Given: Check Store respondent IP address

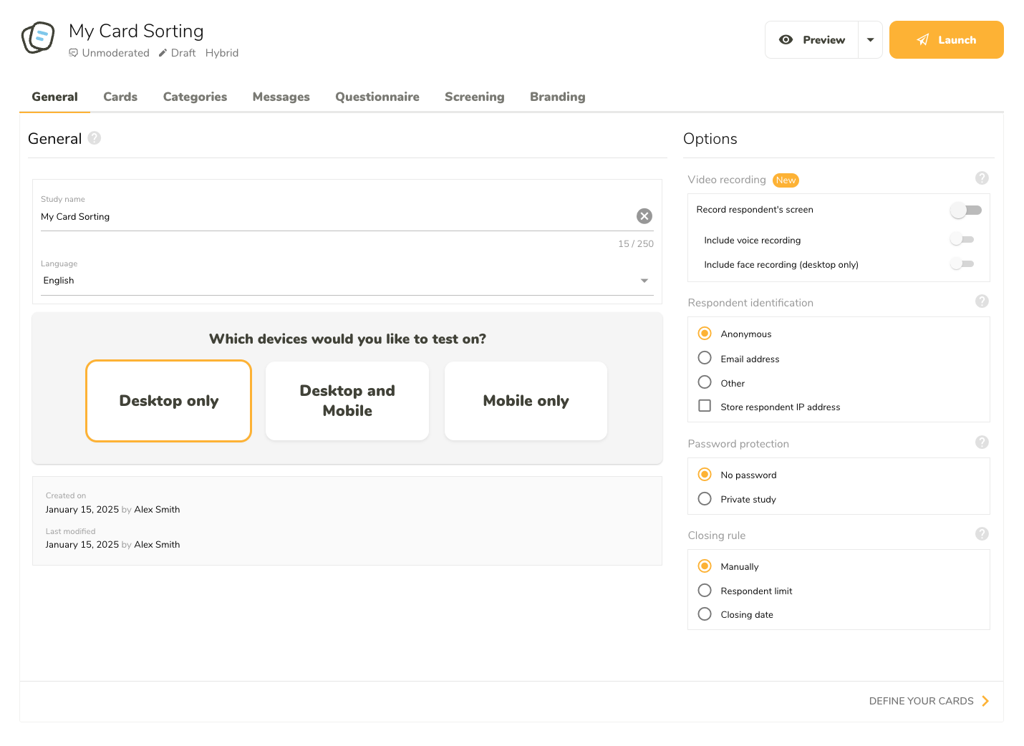Looking at the screenshot, I should pos(705,406).
